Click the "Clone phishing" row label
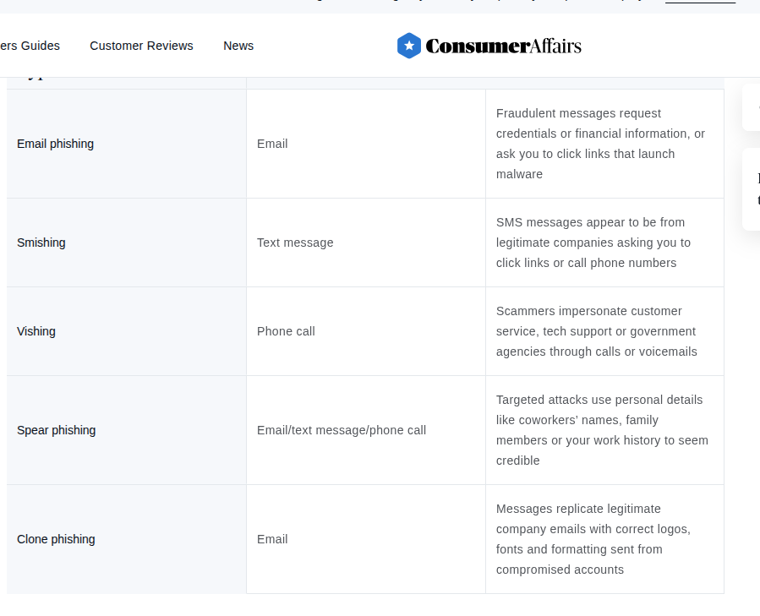 point(56,539)
